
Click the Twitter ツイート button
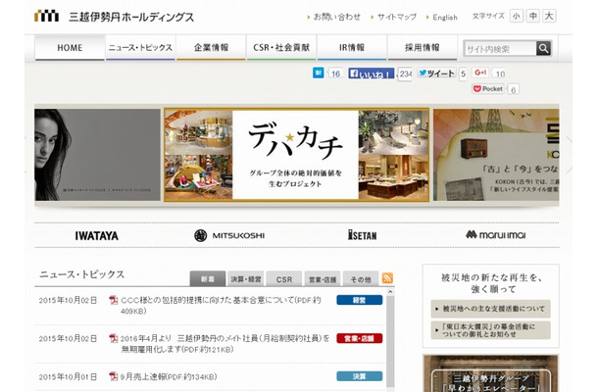[x=436, y=73]
